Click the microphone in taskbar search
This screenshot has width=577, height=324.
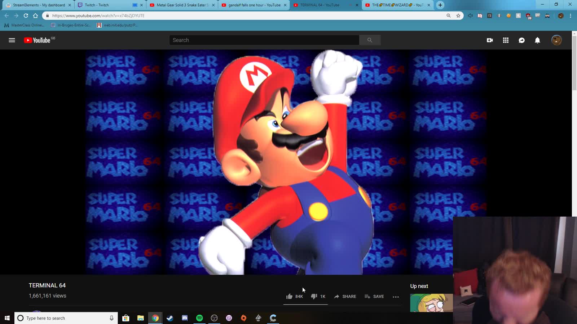click(x=111, y=318)
